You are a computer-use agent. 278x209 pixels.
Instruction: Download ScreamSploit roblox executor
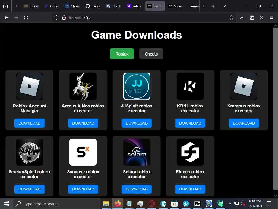[x=29, y=189]
